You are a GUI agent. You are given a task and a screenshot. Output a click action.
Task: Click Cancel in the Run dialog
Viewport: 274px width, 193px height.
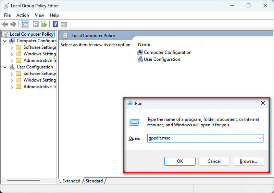214,161
